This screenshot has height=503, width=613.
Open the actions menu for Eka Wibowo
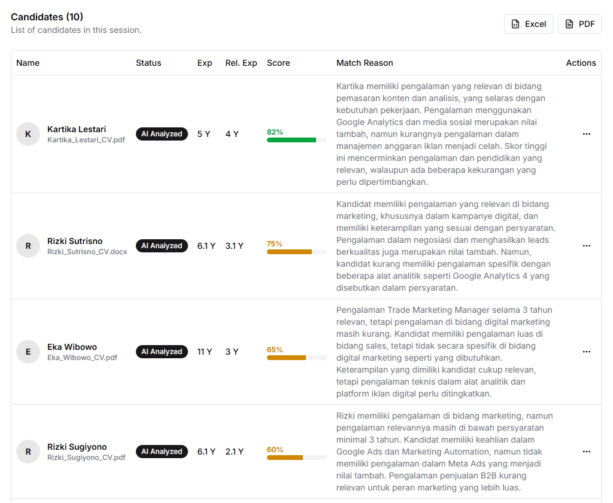(x=586, y=352)
